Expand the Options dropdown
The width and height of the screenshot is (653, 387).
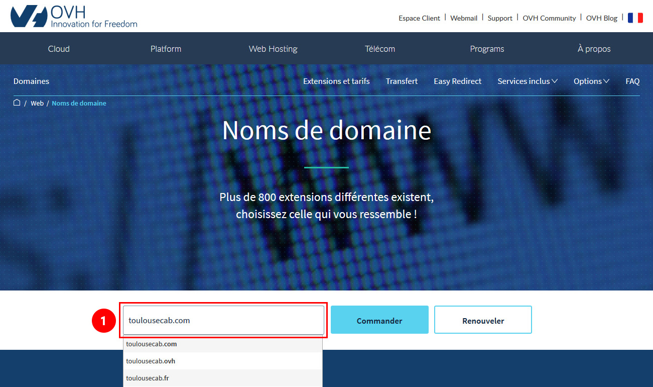[x=591, y=81]
